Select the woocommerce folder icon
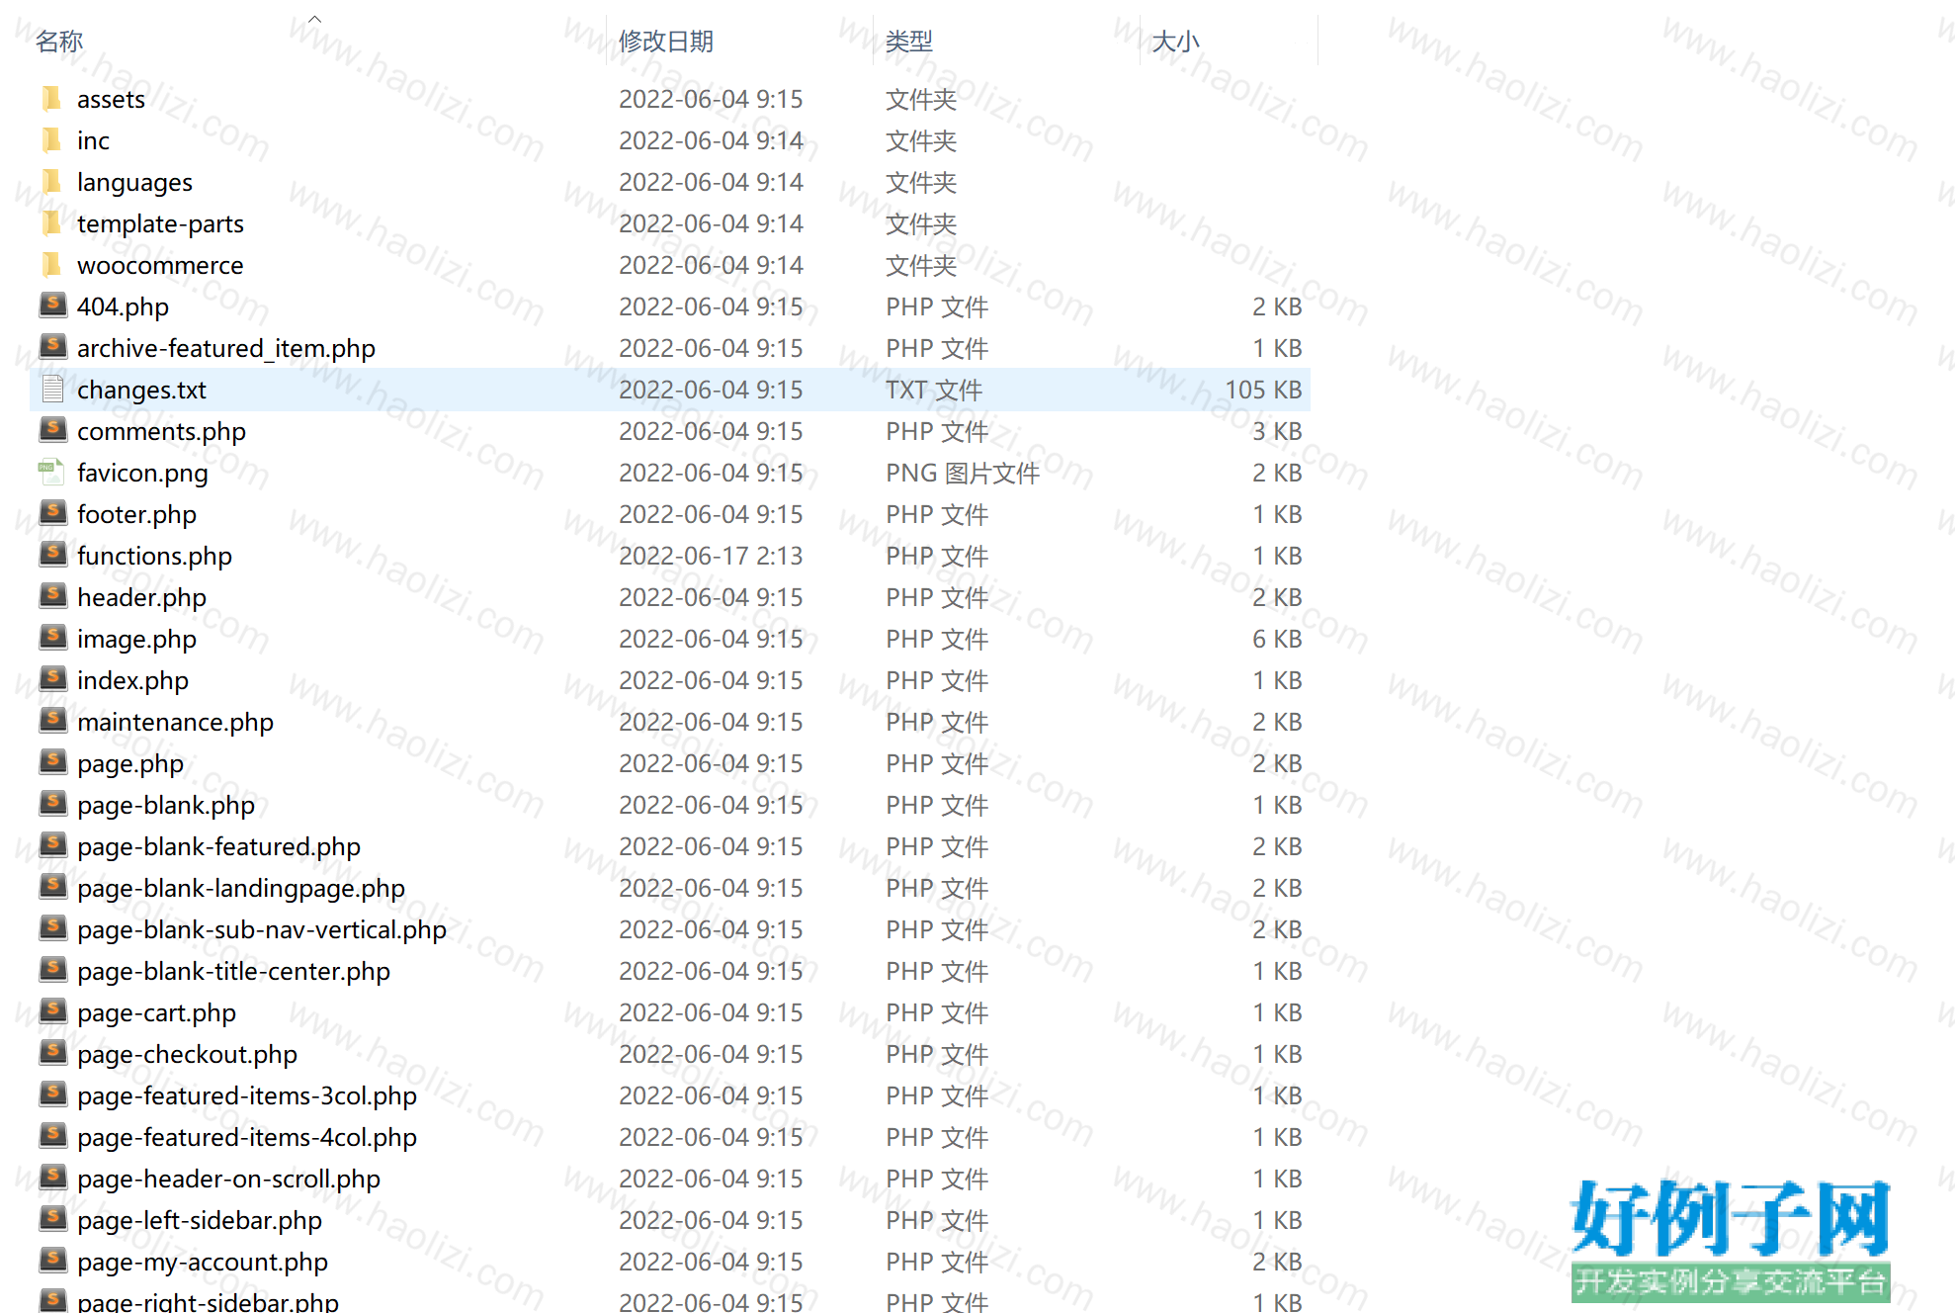This screenshot has height=1313, width=1955. 52,265
